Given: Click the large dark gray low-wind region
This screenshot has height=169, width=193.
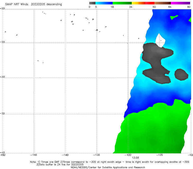Looking at the screenshot, I should (156, 63).
